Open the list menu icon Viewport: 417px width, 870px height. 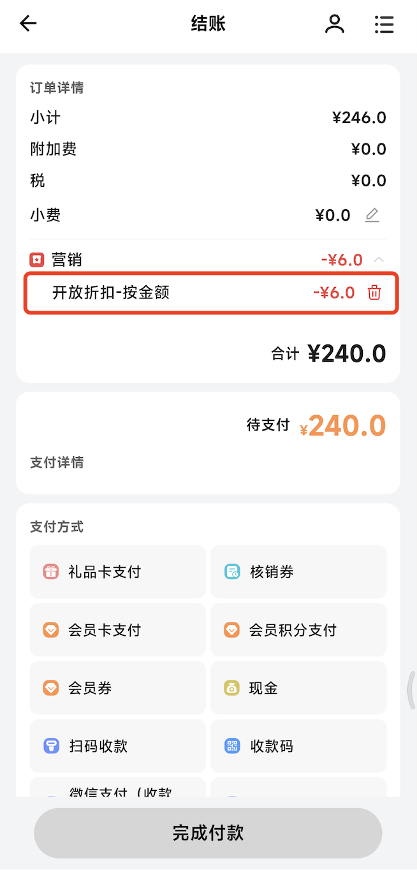(x=384, y=24)
